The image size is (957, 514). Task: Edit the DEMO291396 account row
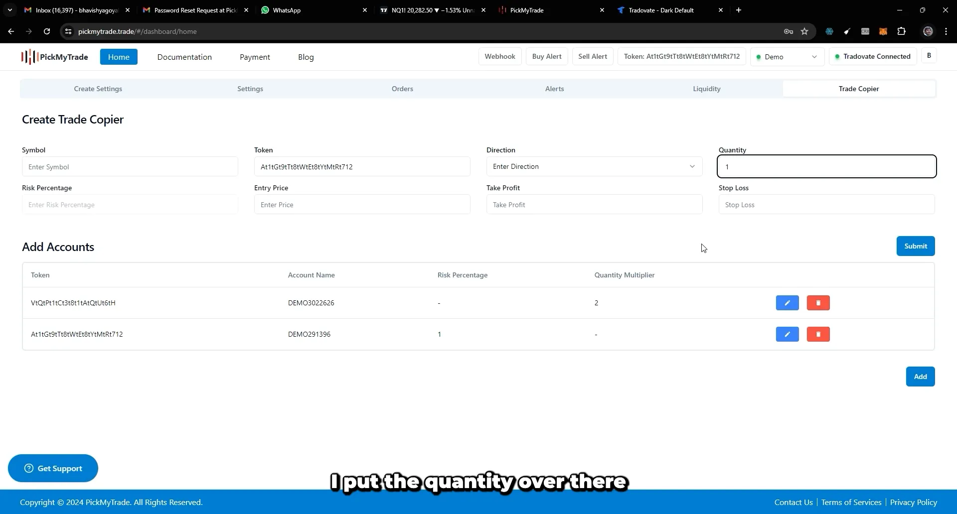point(787,334)
